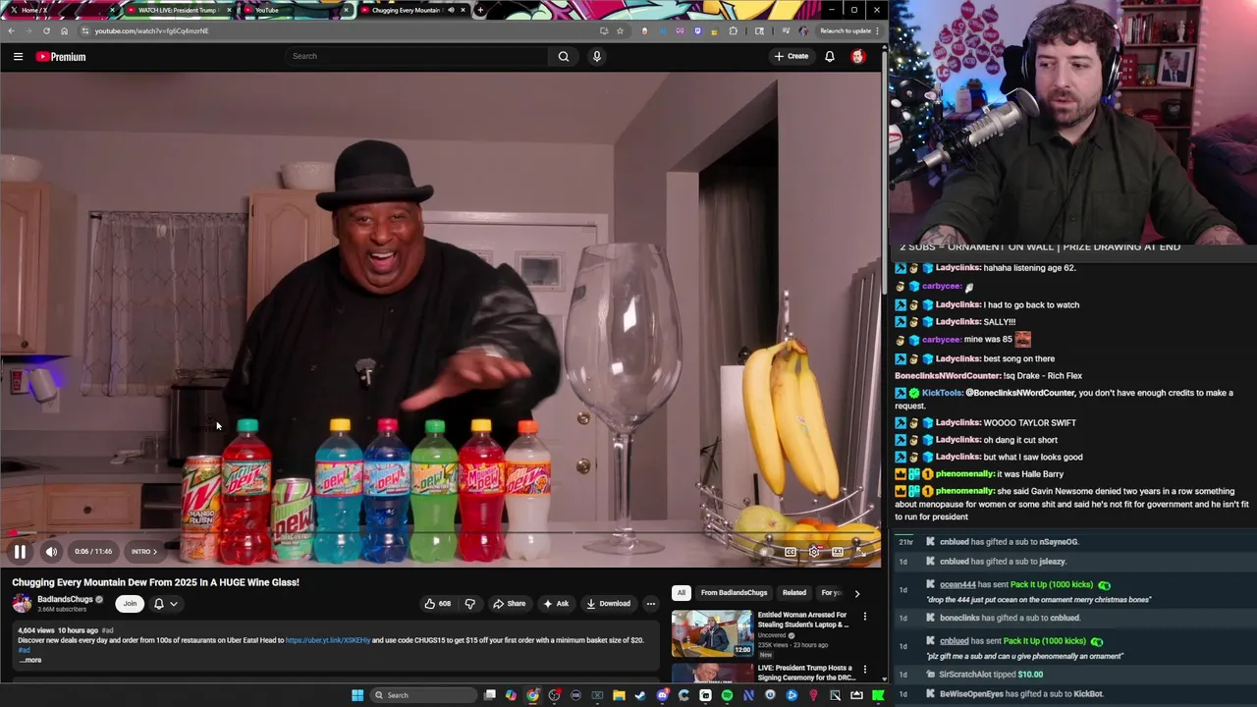Image resolution: width=1257 pixels, height=707 pixels.
Task: Share this video
Action: (510, 604)
